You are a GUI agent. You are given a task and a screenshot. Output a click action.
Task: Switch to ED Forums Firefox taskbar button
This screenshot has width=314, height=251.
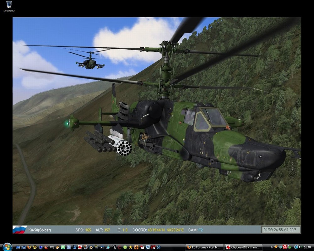point(204,247)
